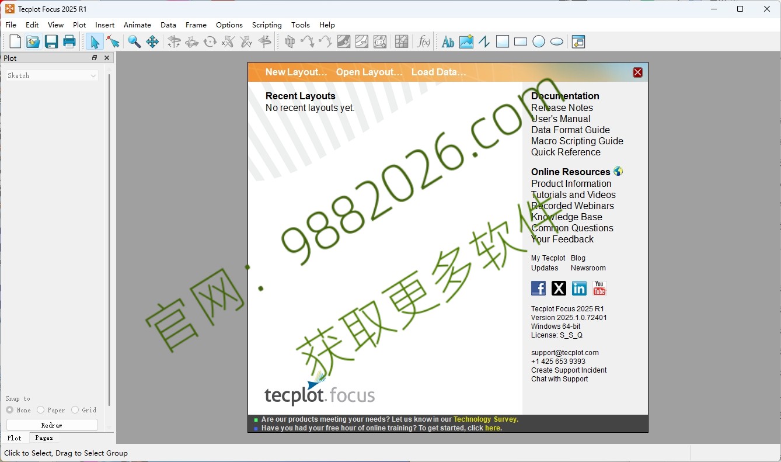781x462 pixels.
Task: Click New Layout in welcome screen
Action: (296, 72)
